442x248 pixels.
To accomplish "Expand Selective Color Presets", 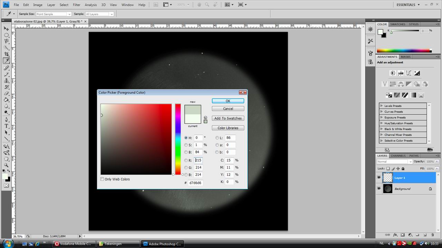I will coord(381,141).
